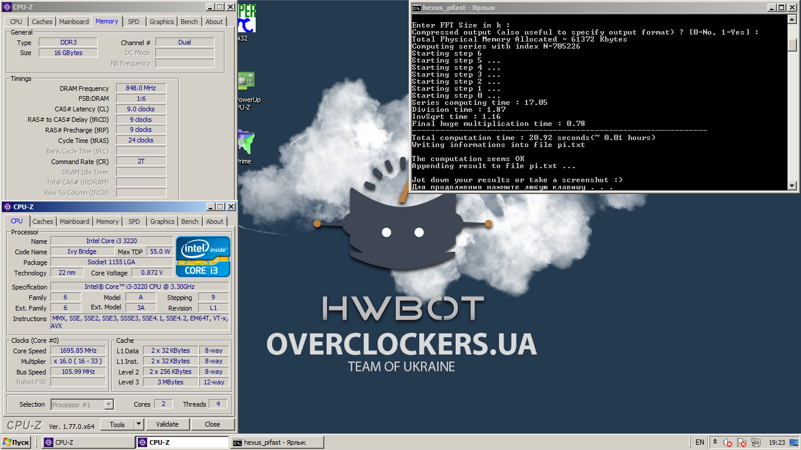Open Graphics tab in lower CPU-Z window
This screenshot has height=450, width=801.
pos(162,221)
